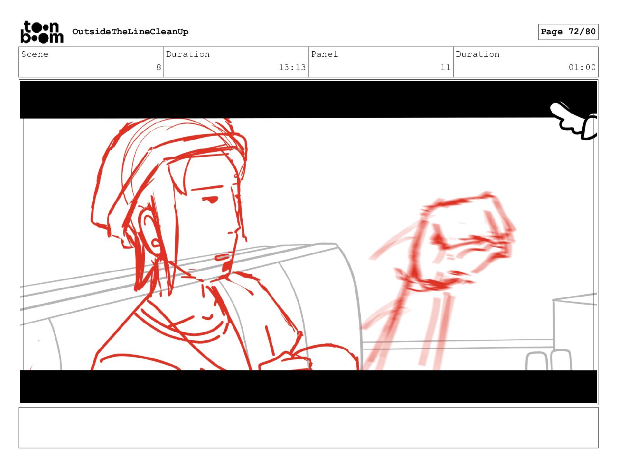Click the empty notes box below panel
Image resolution: width=617 pixels, height=476 pixels.
point(308,428)
